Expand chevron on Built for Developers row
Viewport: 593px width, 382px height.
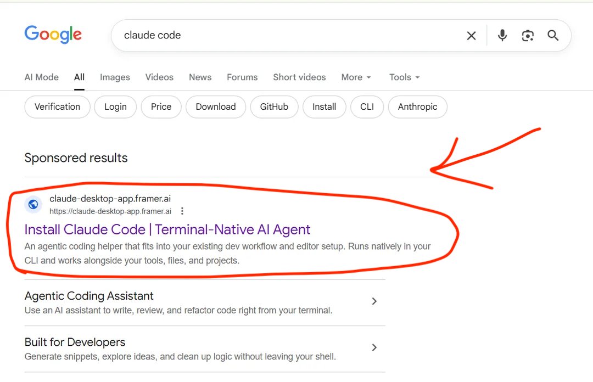(374, 347)
